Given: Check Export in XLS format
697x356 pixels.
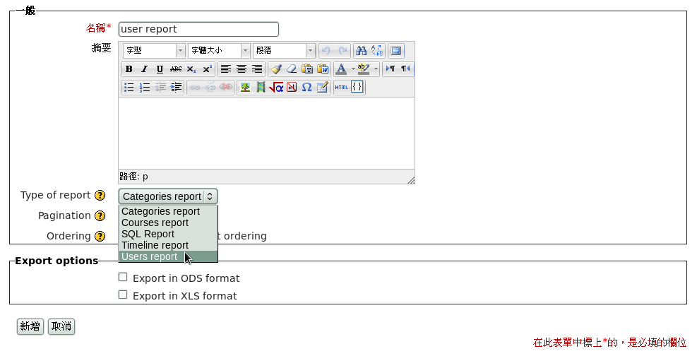Looking at the screenshot, I should pos(123,295).
